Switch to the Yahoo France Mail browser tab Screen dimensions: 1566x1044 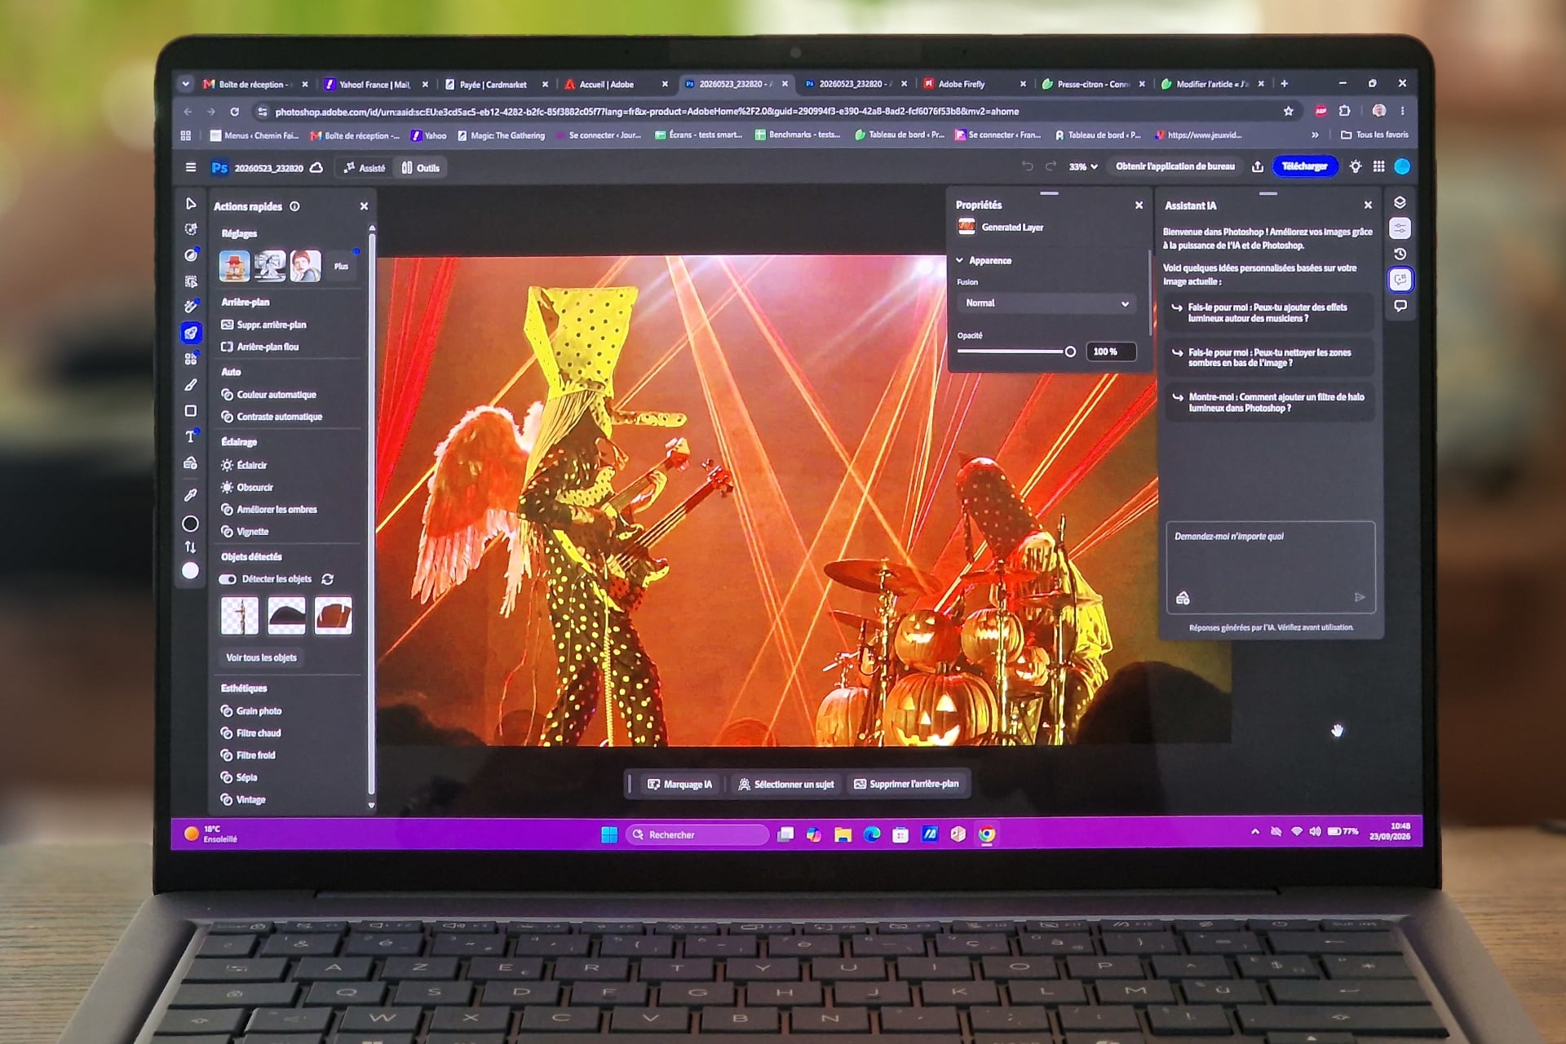374,84
